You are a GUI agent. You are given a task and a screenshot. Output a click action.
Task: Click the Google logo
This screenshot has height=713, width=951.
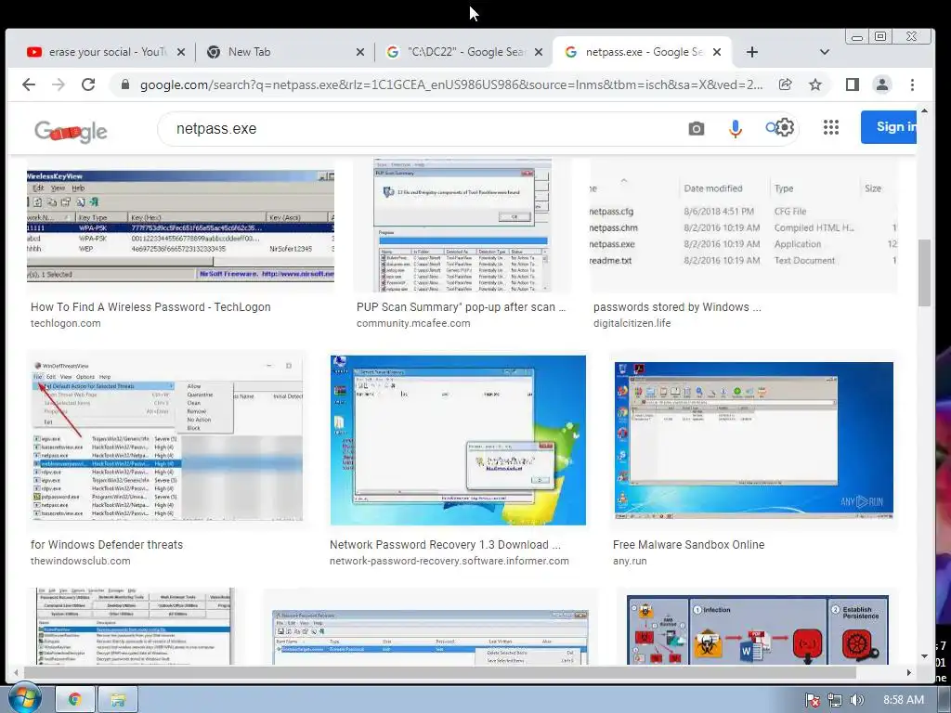pos(71,130)
